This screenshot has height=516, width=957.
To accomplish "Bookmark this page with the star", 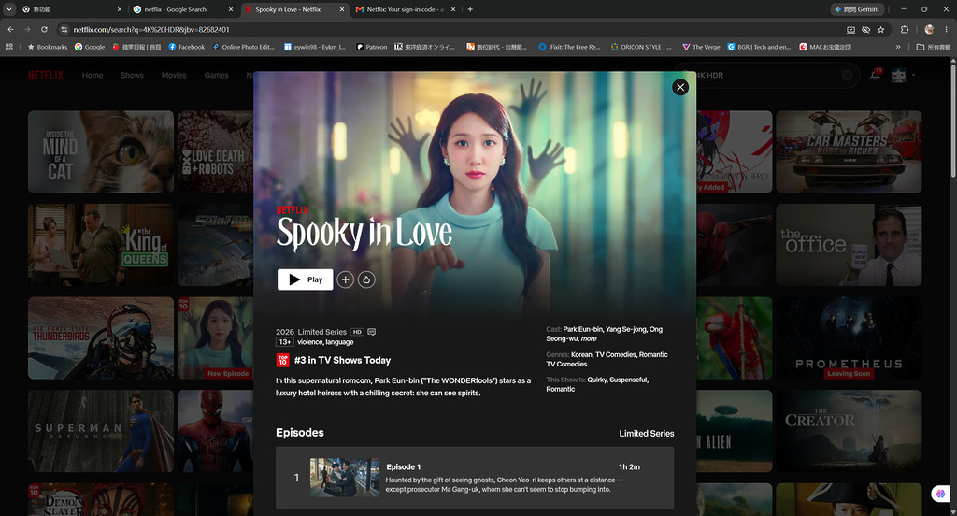I will pyautogui.click(x=880, y=29).
